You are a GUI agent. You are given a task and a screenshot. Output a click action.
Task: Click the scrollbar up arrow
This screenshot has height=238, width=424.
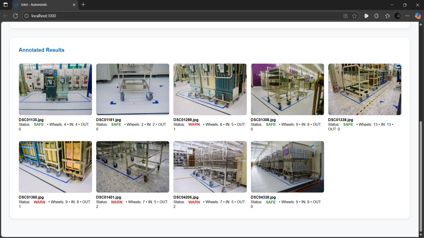[x=421, y=24]
